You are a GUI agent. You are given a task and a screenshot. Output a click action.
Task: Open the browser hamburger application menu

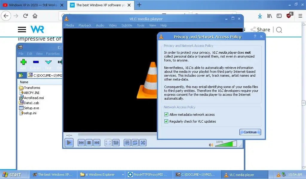300,16
